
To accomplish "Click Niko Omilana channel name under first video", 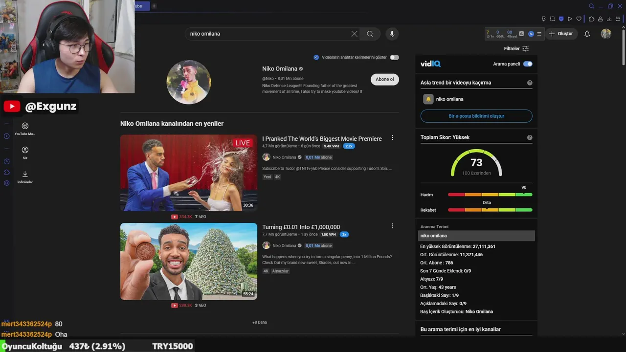I will [284, 157].
